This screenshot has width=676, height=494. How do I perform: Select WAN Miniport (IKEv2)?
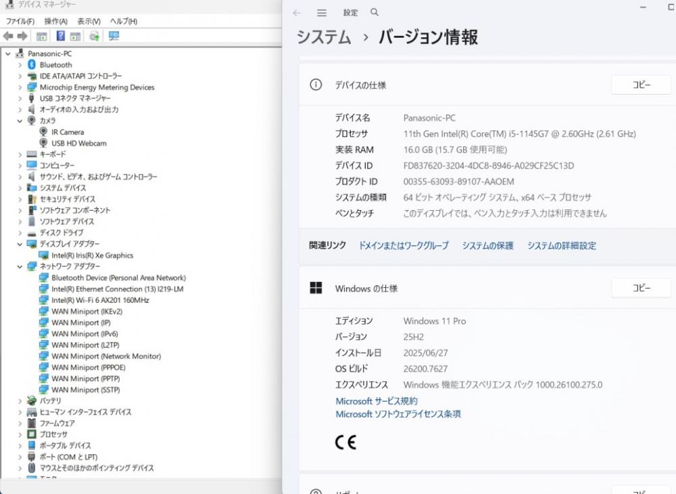click(x=87, y=312)
